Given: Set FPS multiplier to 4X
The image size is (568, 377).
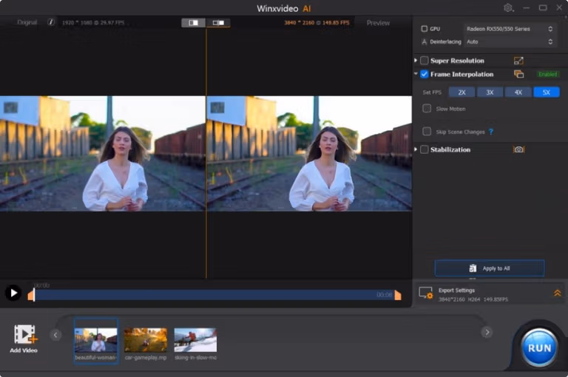Looking at the screenshot, I should point(518,92).
